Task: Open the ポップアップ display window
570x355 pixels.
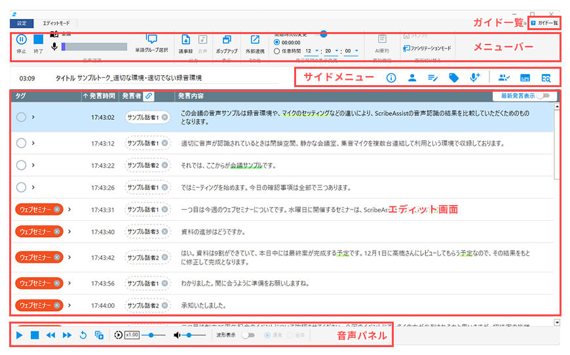Action: coord(227,44)
